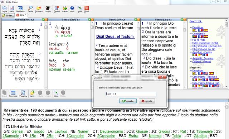Open the Strumenti folder icon
This screenshot has width=229, height=139.
coord(39,9)
